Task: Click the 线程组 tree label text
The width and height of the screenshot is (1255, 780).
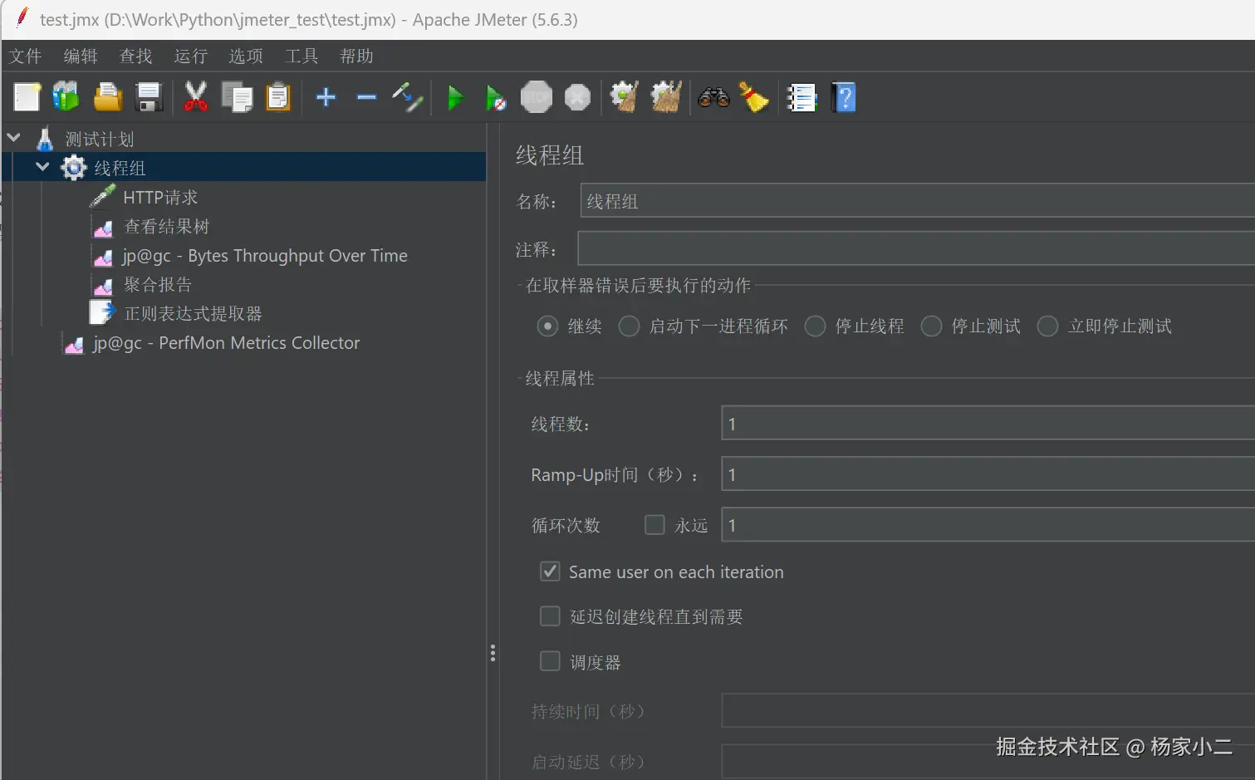Action: [120, 168]
